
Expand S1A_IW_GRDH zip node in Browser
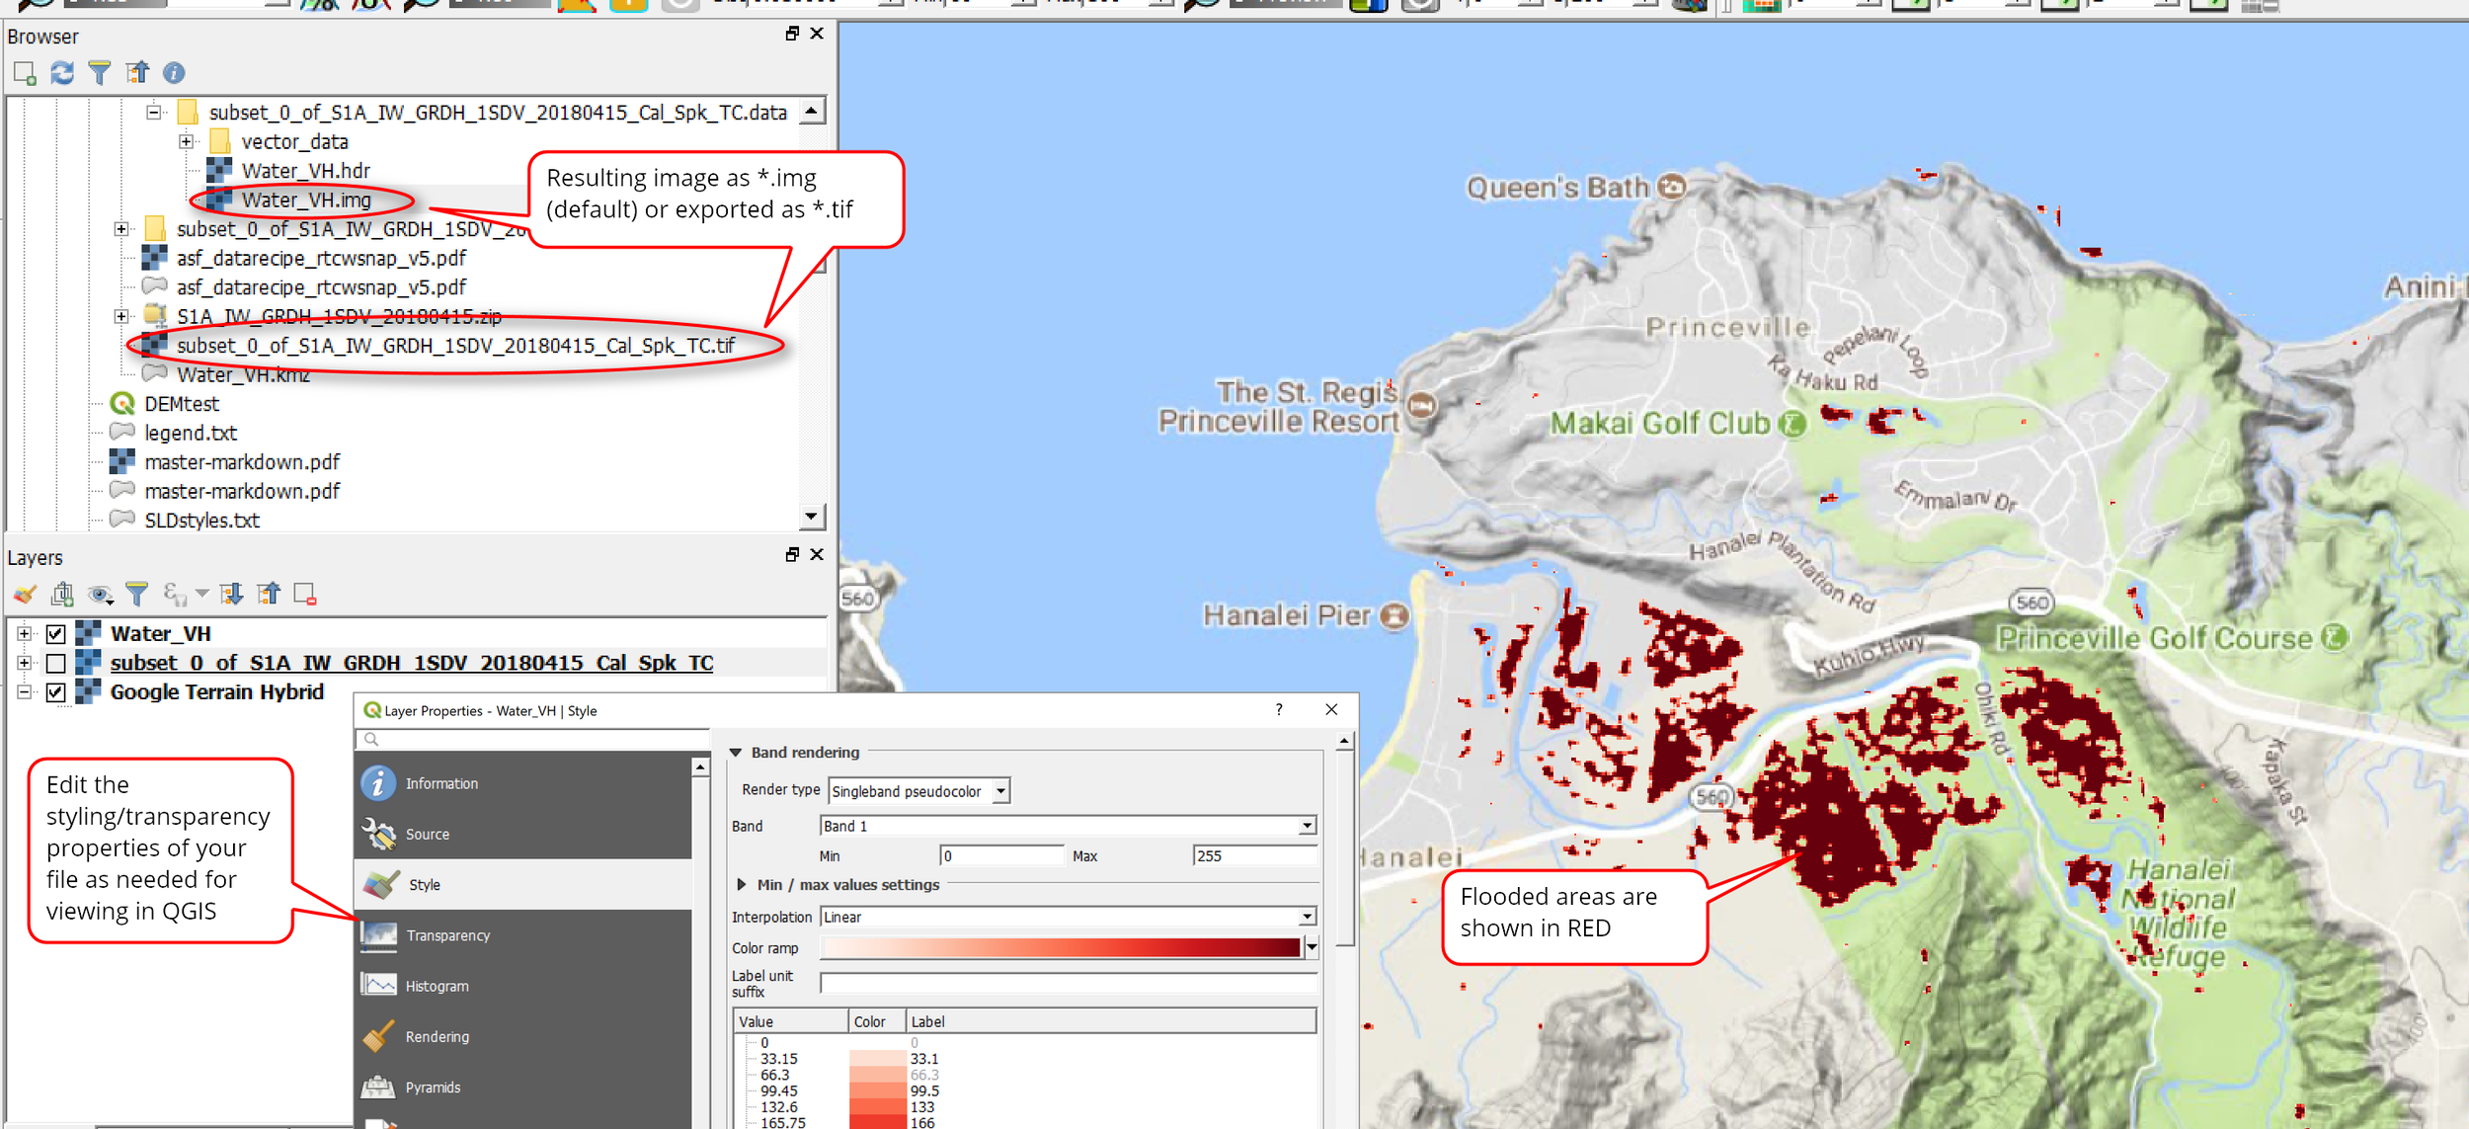[x=120, y=316]
